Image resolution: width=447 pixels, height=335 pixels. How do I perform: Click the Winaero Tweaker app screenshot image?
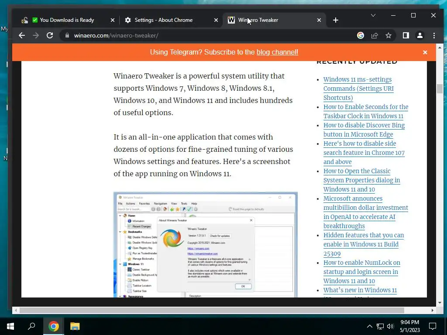tap(205, 245)
